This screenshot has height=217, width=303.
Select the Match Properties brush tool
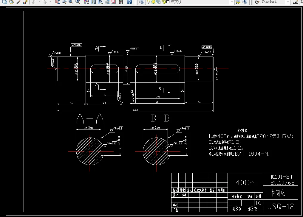click(18, 2)
